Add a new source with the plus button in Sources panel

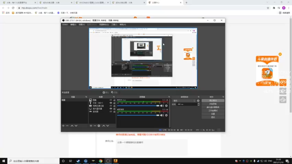coord(91,126)
